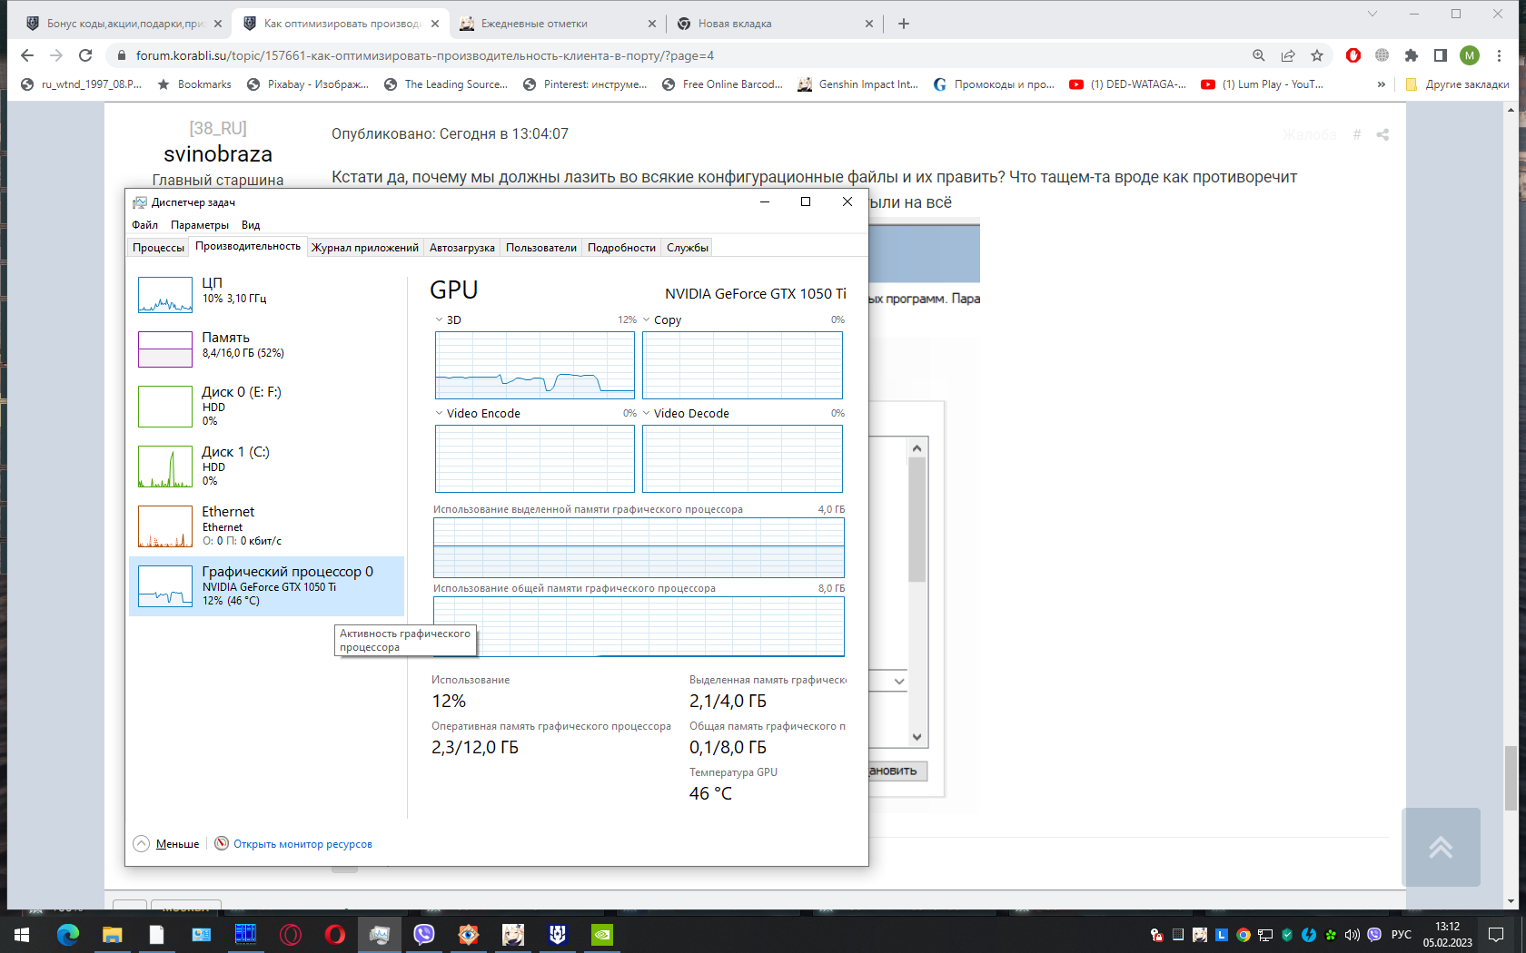Open the Viber taskbar icon
This screenshot has height=953, width=1526.
(x=424, y=934)
